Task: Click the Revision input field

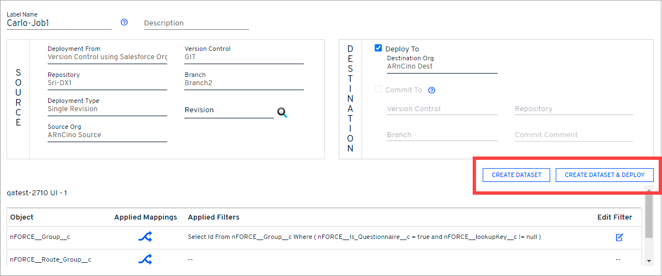Action: tap(229, 110)
